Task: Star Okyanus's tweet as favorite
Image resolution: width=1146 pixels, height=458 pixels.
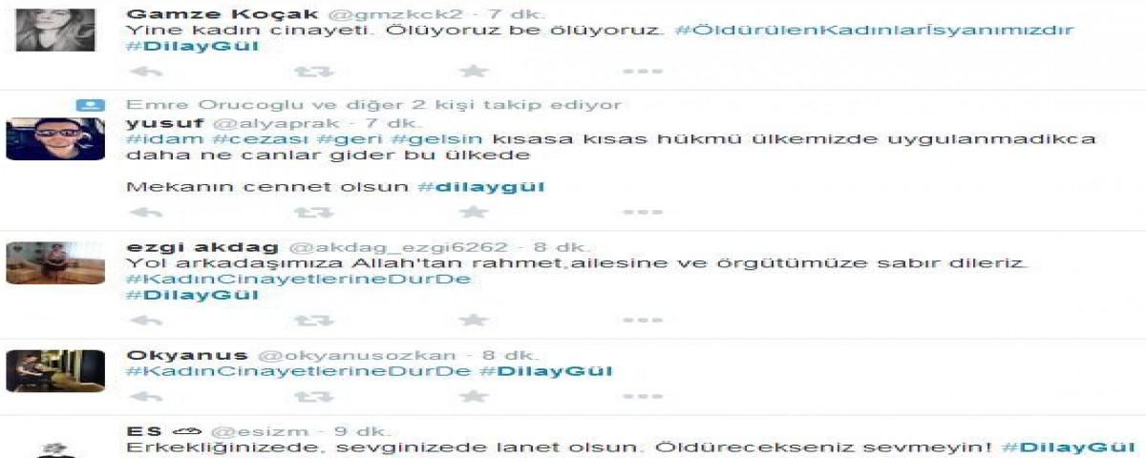Action: click(x=474, y=395)
